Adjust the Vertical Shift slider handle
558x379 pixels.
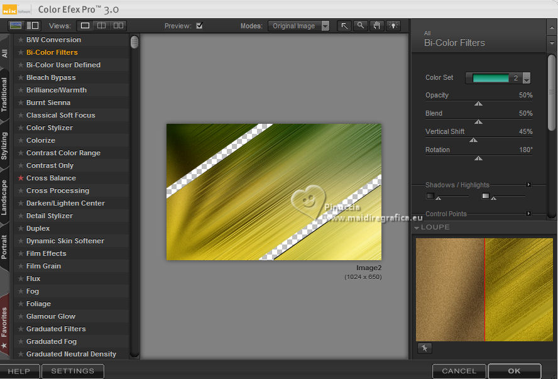(x=473, y=140)
